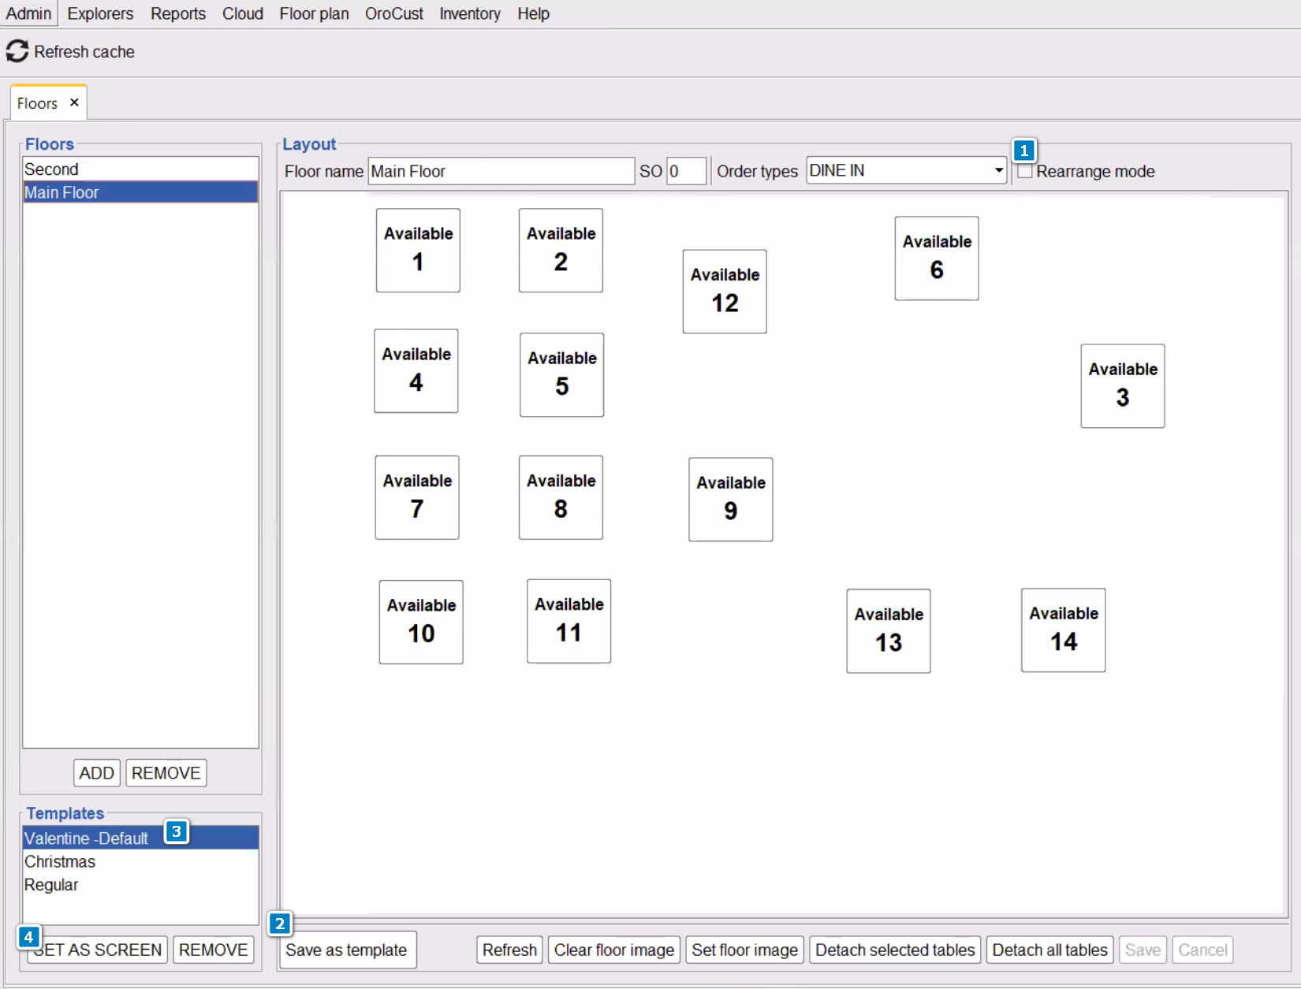
Task: Click REMOVE button under Floors list
Action: pyautogui.click(x=166, y=773)
